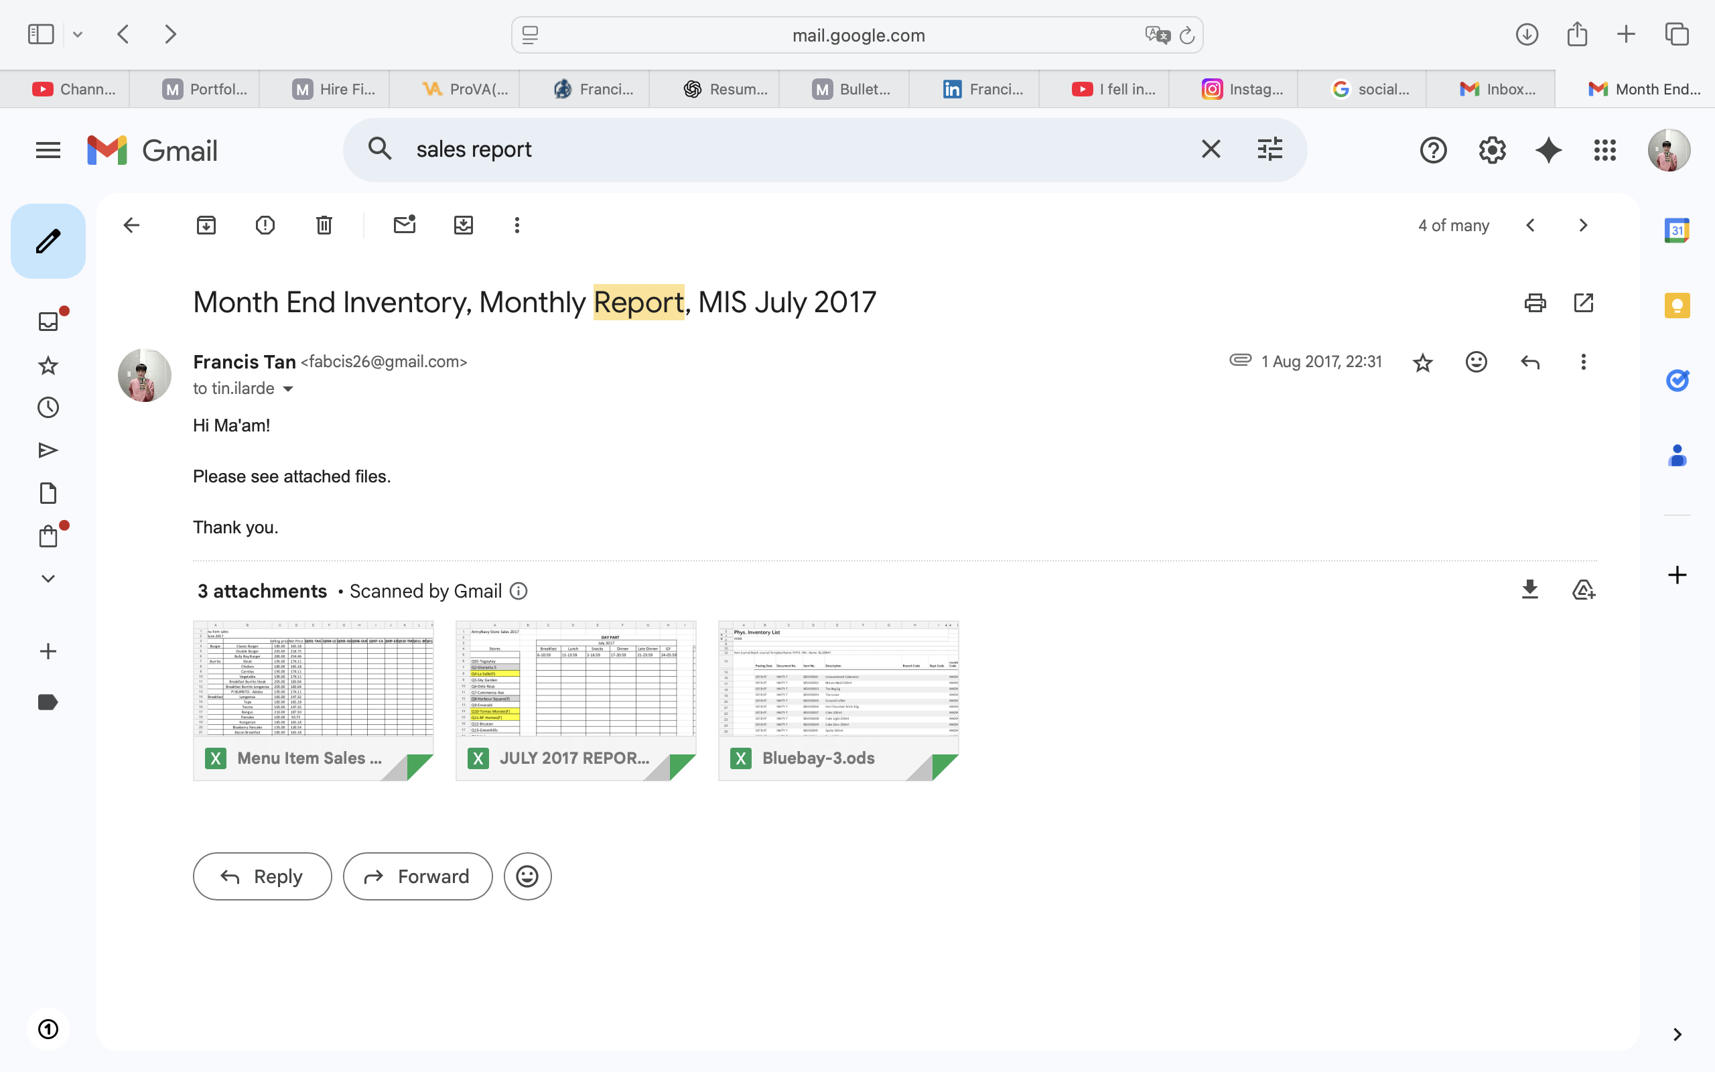Open Gemini sparkle assistant
The image size is (1715, 1072).
coord(1548,150)
